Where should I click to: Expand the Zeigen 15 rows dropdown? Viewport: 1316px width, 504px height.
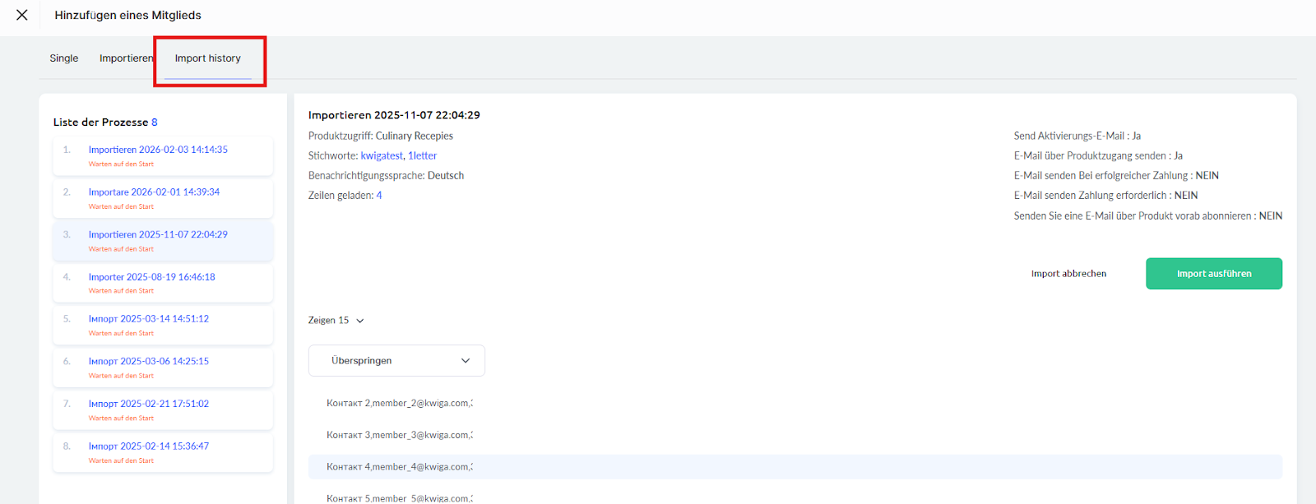point(336,321)
